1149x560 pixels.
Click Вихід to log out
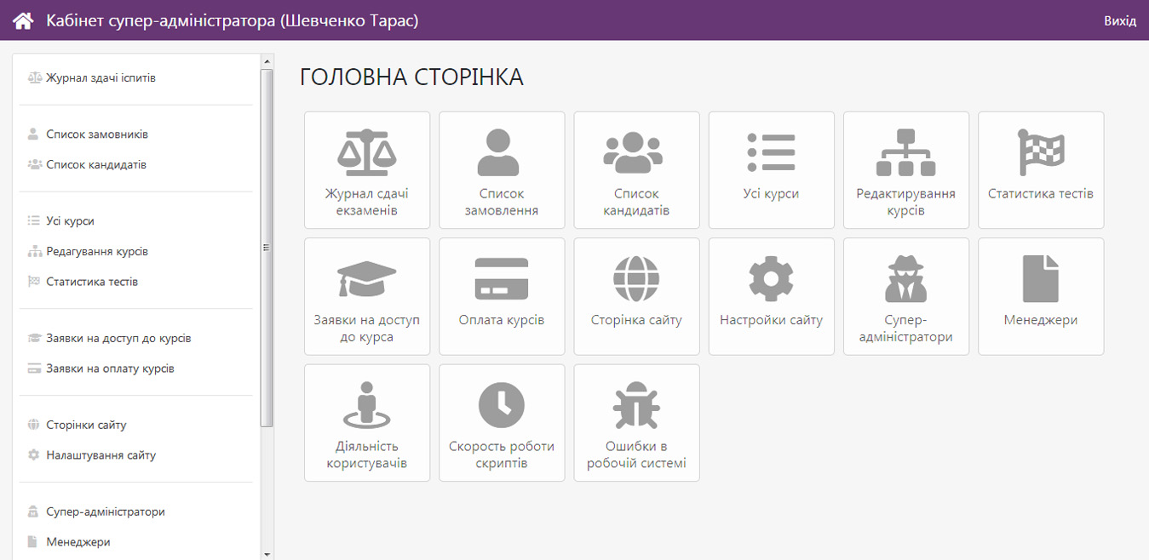click(x=1119, y=20)
